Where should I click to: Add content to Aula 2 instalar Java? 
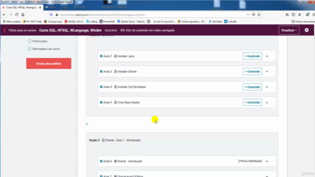[x=252, y=56]
